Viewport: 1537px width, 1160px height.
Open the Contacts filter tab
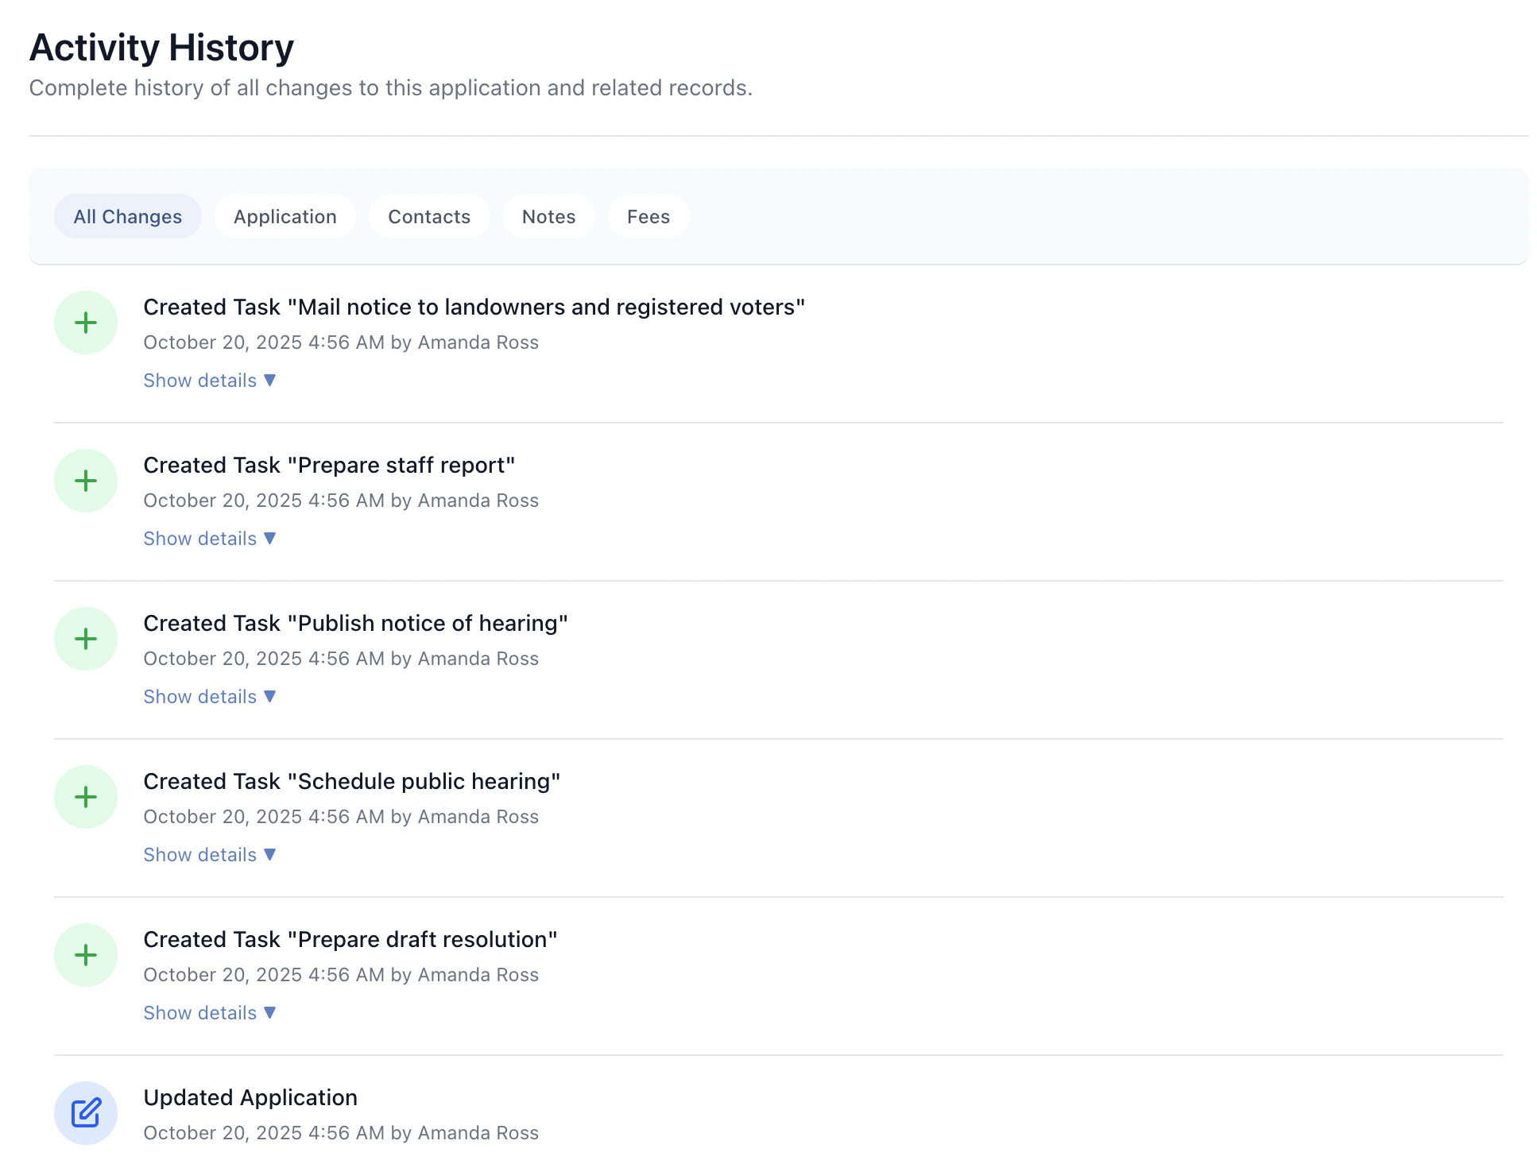point(429,215)
